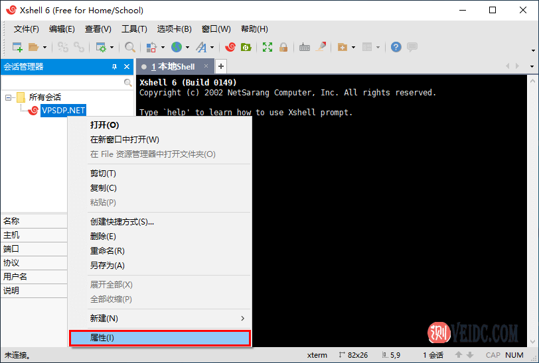Click the keyboard Key mapping icon
Viewport: 539px width, 363px height.
[x=304, y=47]
